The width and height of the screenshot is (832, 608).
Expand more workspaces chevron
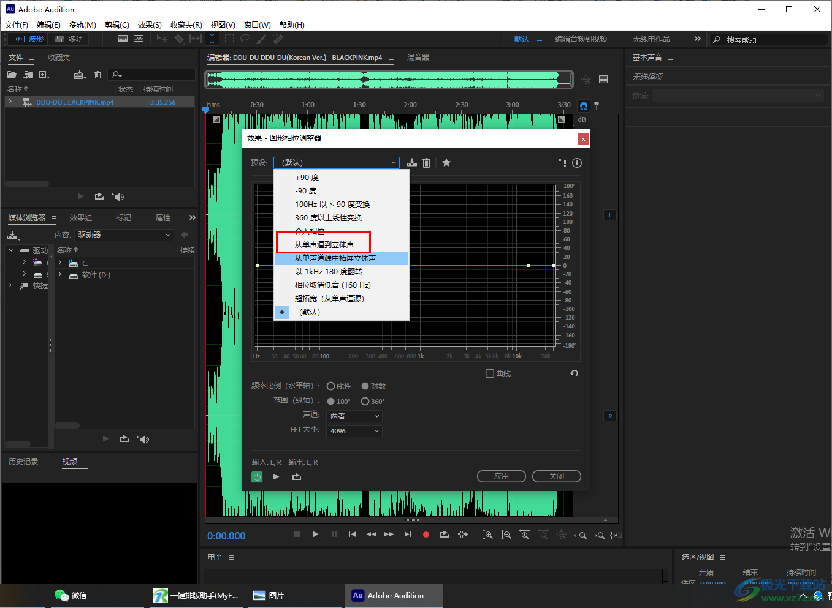tap(697, 39)
